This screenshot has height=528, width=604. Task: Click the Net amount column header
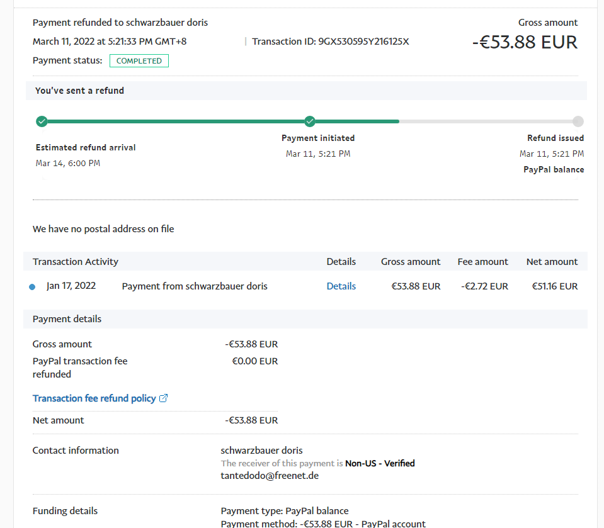coord(552,262)
